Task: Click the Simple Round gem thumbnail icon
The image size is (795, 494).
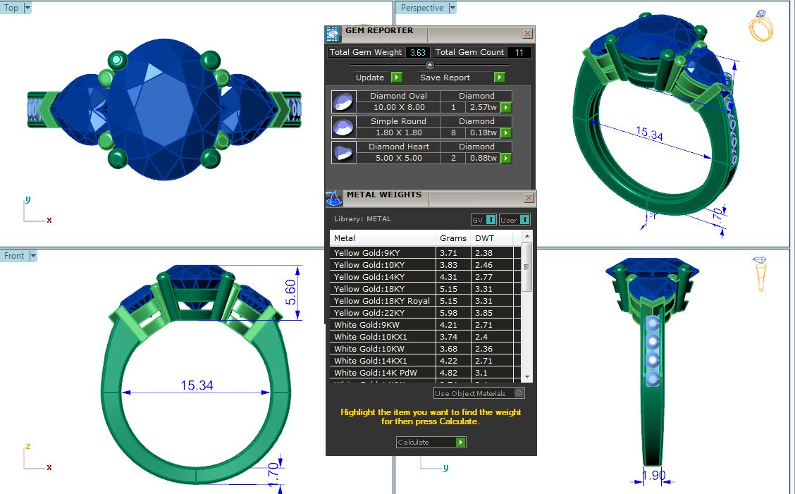Action: 342,128
